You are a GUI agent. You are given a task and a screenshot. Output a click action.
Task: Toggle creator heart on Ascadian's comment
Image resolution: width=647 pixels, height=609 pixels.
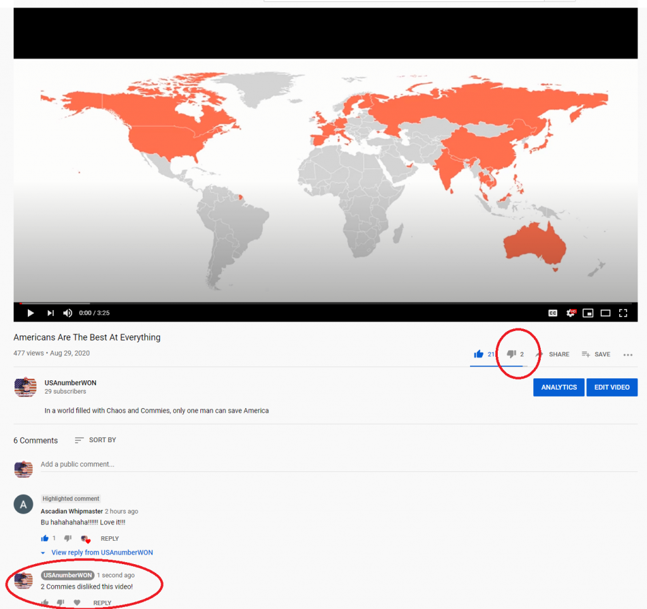(x=85, y=539)
